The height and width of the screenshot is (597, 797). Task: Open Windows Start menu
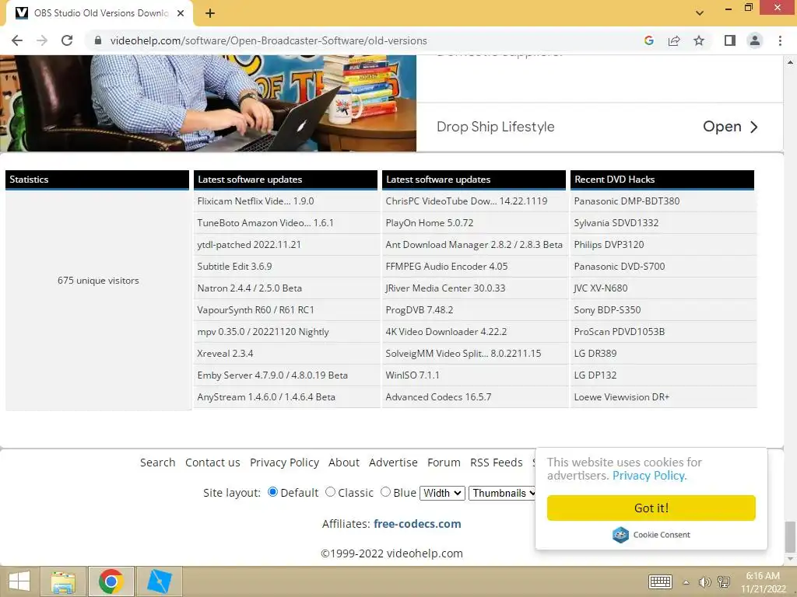tap(19, 581)
